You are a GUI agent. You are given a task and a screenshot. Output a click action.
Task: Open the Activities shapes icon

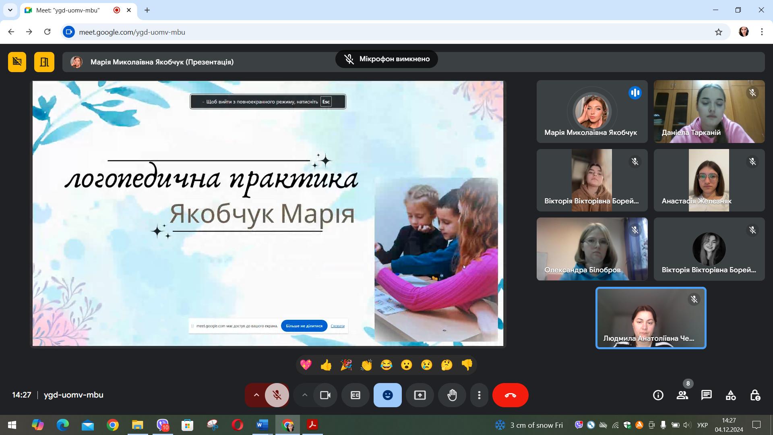[x=731, y=395]
